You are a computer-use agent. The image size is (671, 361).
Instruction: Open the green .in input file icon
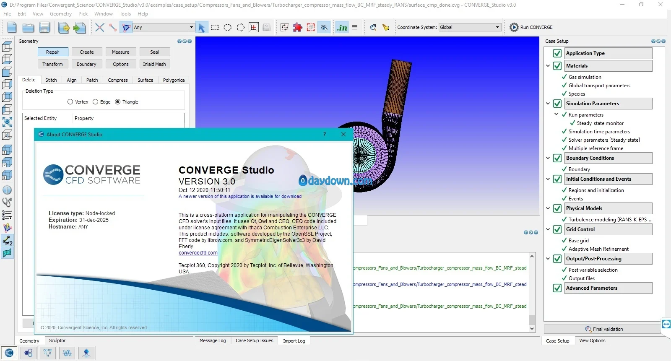(x=342, y=28)
